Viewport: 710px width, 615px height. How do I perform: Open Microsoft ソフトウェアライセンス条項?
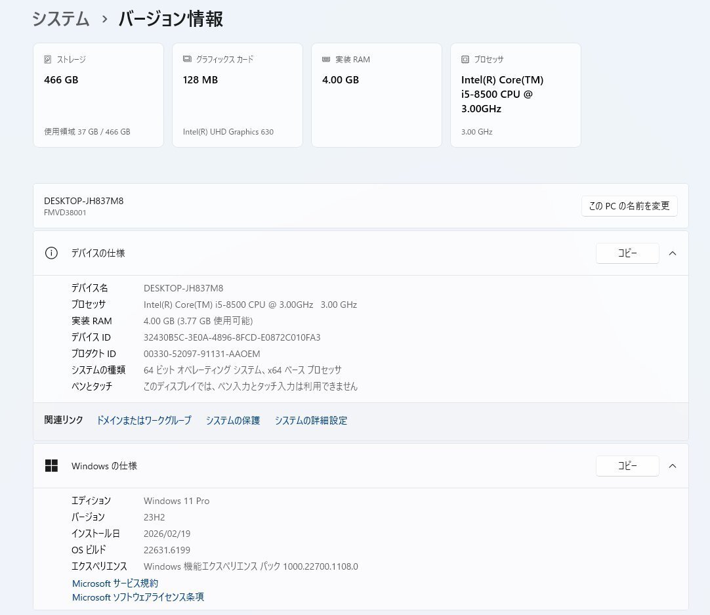click(137, 597)
